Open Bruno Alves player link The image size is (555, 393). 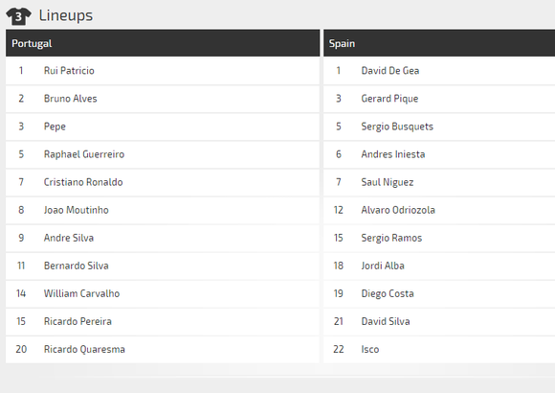71,99
